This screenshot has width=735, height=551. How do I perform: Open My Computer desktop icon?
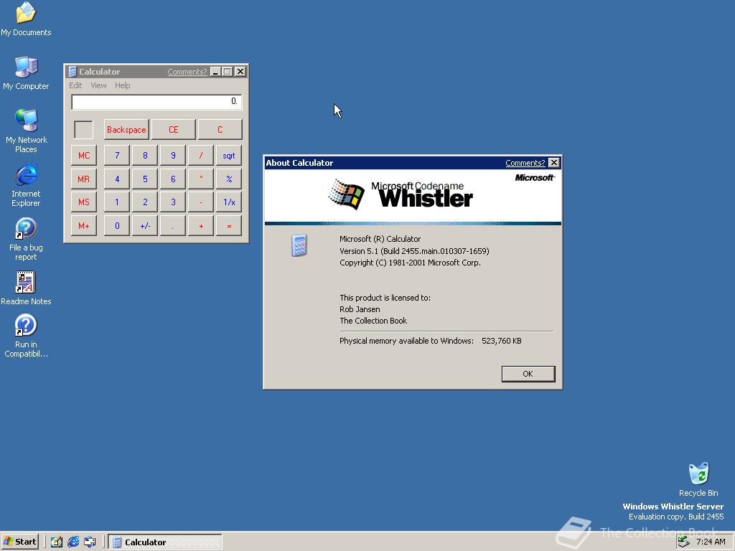tap(26, 72)
